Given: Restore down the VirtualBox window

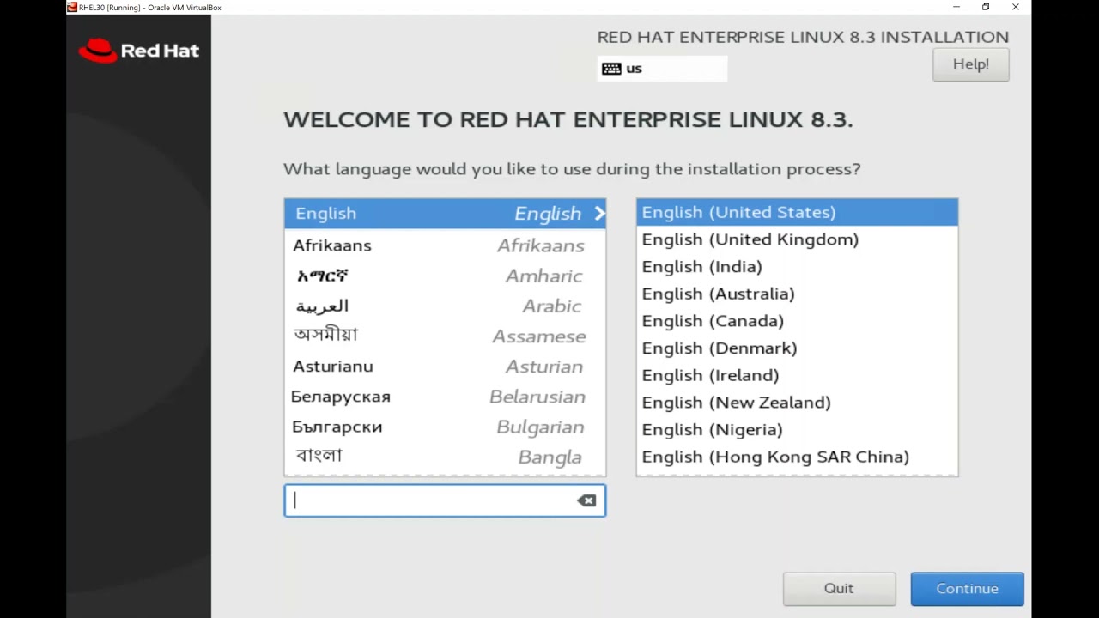Looking at the screenshot, I should point(986,8).
